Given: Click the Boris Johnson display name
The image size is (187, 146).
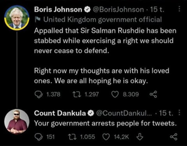Looking at the screenshot, I should [x=58, y=10].
